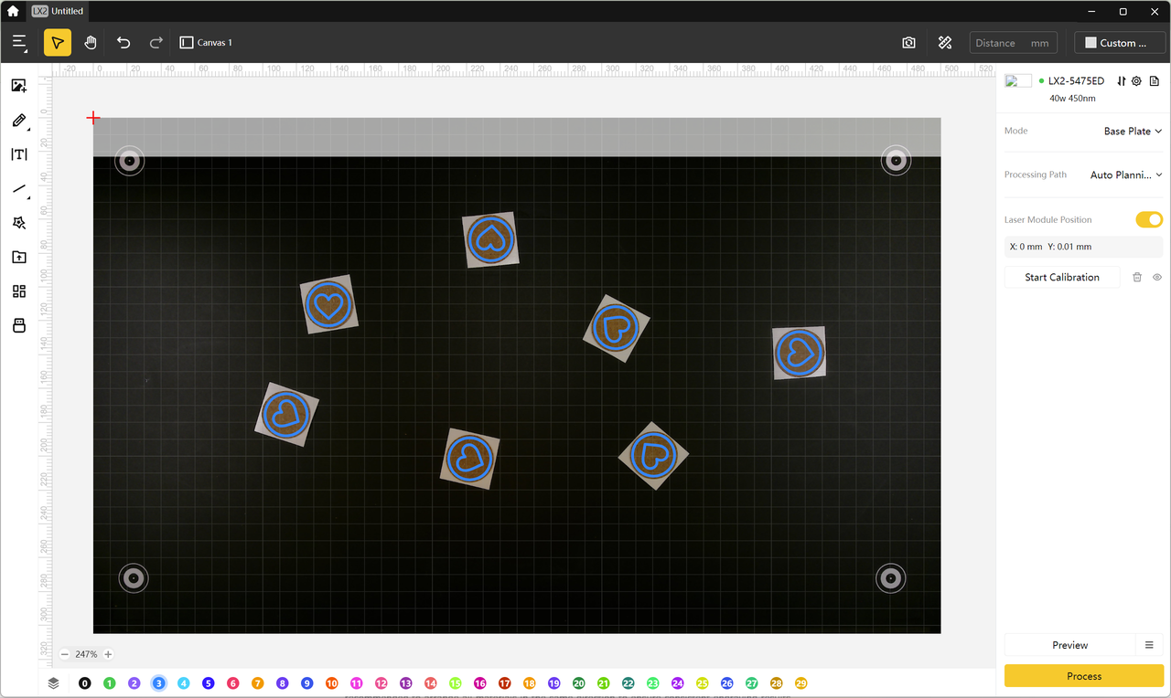Toggle calibration visibility eye icon
This screenshot has width=1171, height=698.
click(1157, 277)
